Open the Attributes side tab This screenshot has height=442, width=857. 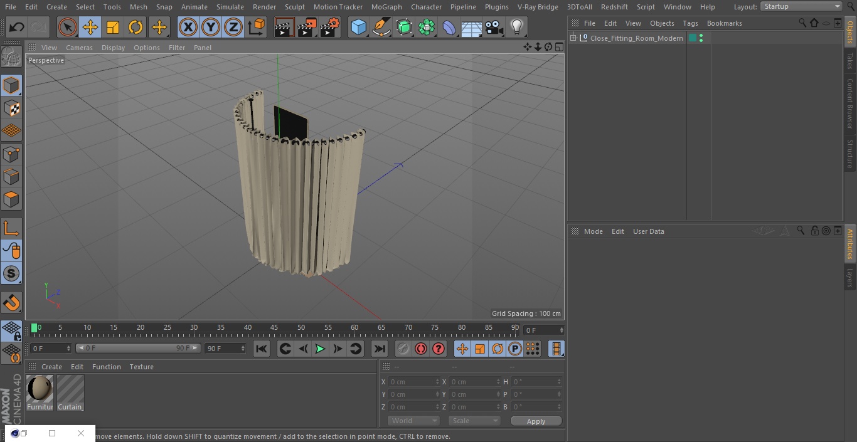[850, 244]
